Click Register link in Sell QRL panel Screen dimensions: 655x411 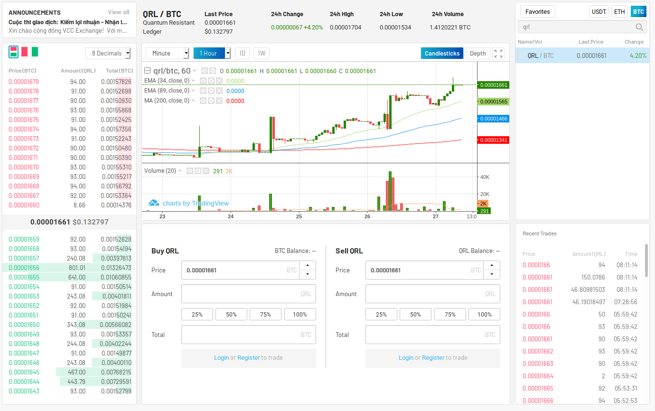pos(433,358)
